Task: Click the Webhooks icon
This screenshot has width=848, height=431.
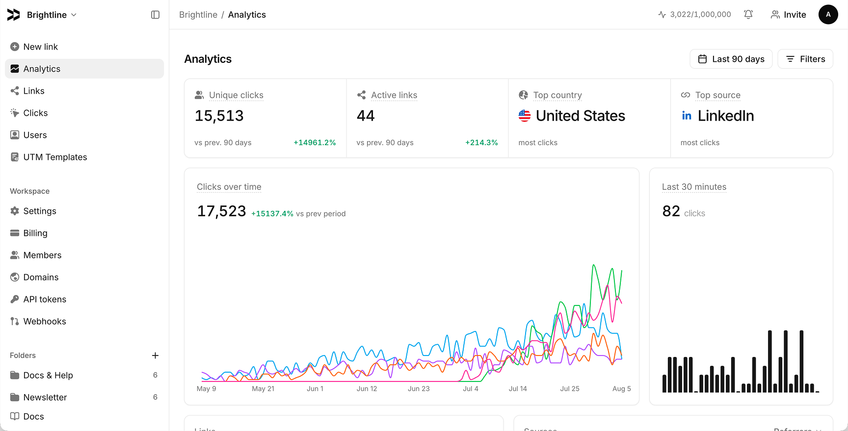Action: (15, 321)
